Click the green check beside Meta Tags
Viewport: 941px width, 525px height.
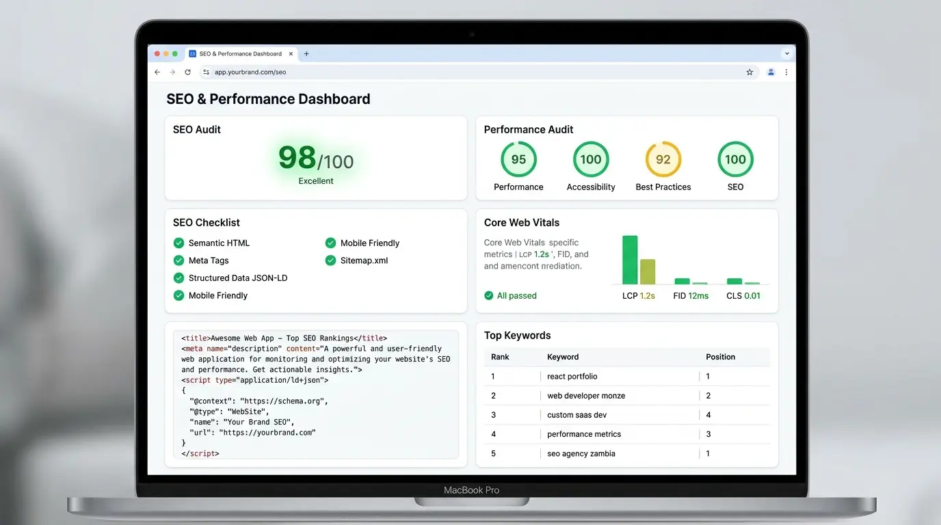(178, 260)
